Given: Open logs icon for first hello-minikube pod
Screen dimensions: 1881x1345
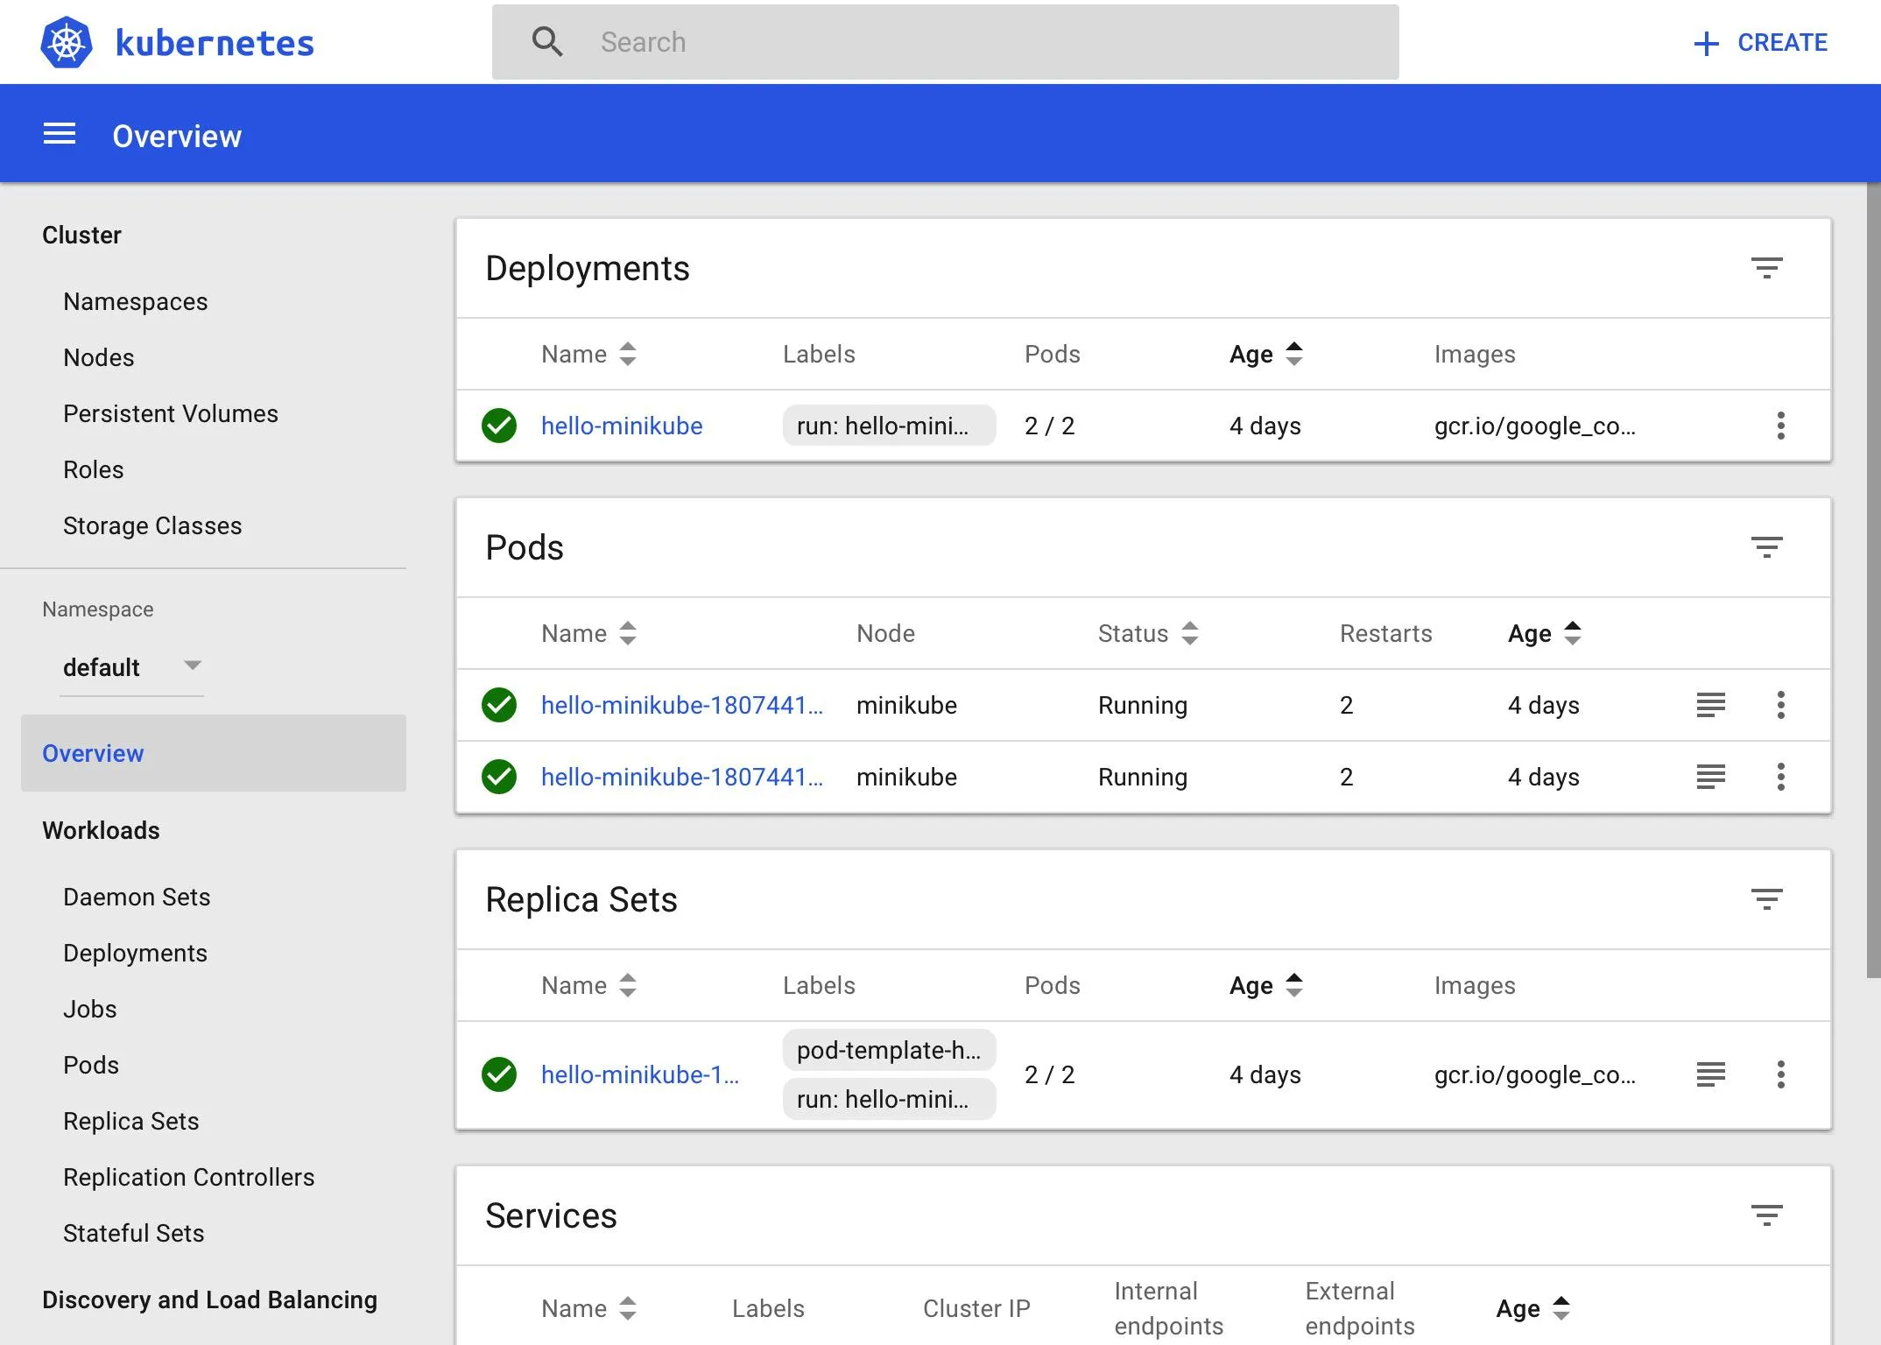Looking at the screenshot, I should coord(1710,705).
